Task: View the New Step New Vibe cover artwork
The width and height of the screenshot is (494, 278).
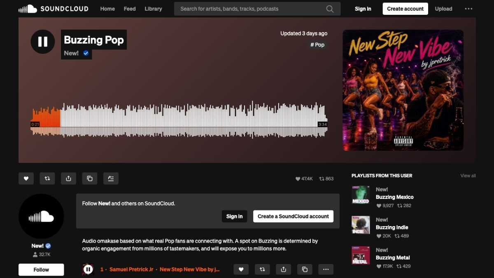Action: [403, 90]
